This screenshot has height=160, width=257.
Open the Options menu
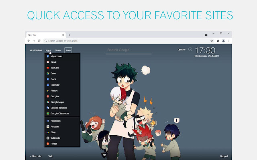click(x=182, y=50)
